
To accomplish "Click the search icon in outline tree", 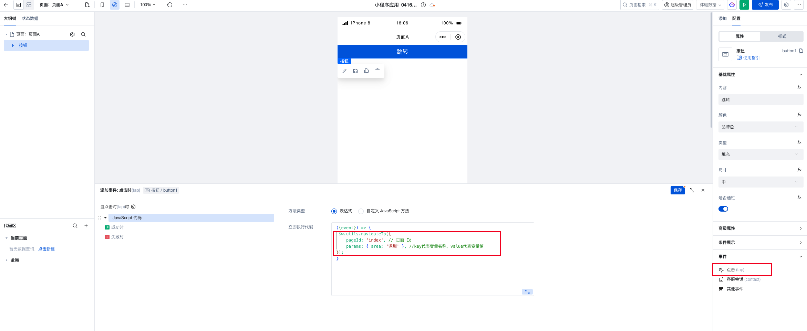I will point(83,34).
